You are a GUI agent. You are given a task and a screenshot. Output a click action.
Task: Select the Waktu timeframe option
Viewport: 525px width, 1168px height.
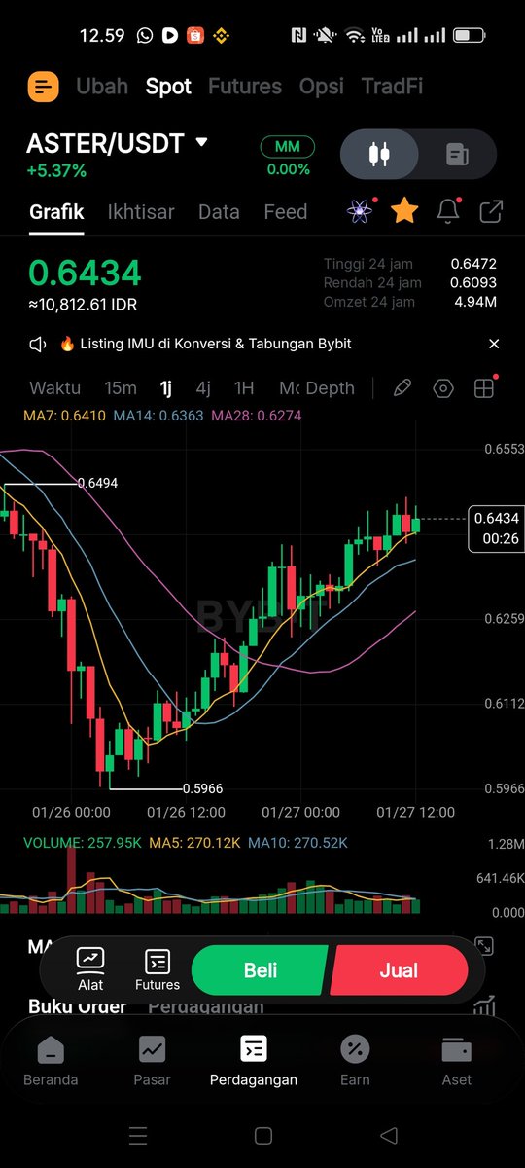(55, 388)
